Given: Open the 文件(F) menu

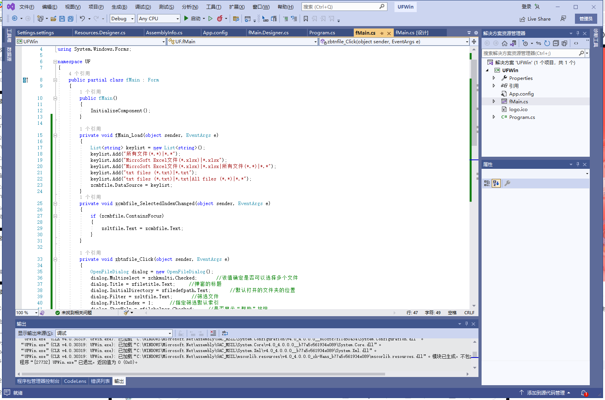Looking at the screenshot, I should (x=27, y=7).
